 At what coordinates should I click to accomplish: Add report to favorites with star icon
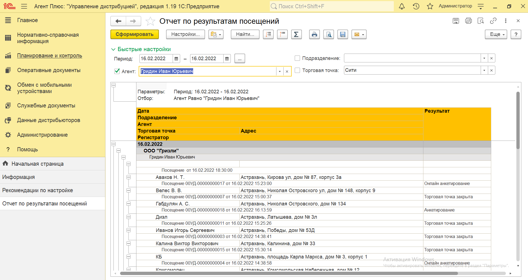point(150,21)
